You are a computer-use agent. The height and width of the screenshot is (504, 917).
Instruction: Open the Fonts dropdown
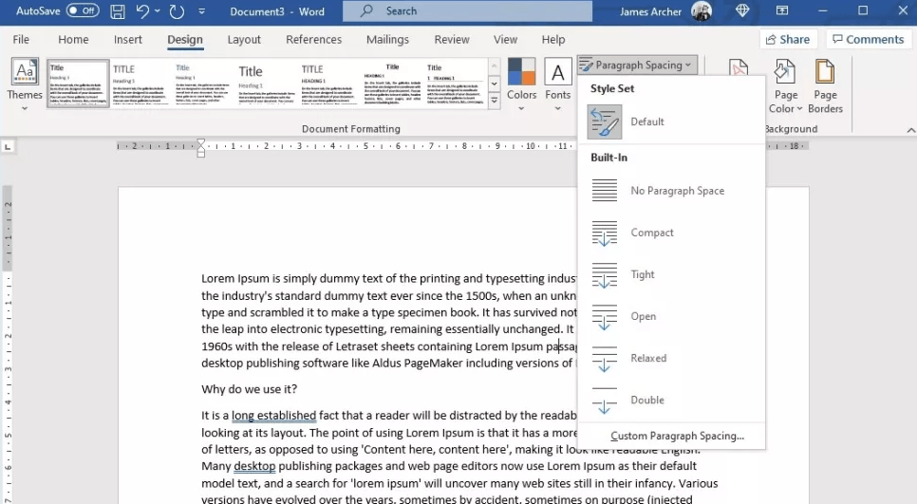point(557,84)
